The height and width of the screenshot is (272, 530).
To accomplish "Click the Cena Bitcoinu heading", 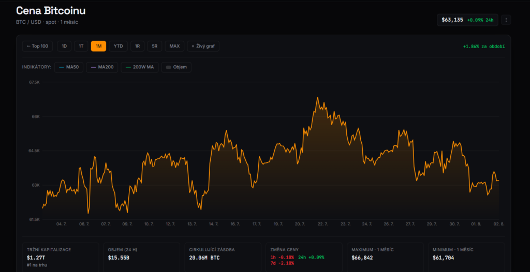I will [51, 10].
